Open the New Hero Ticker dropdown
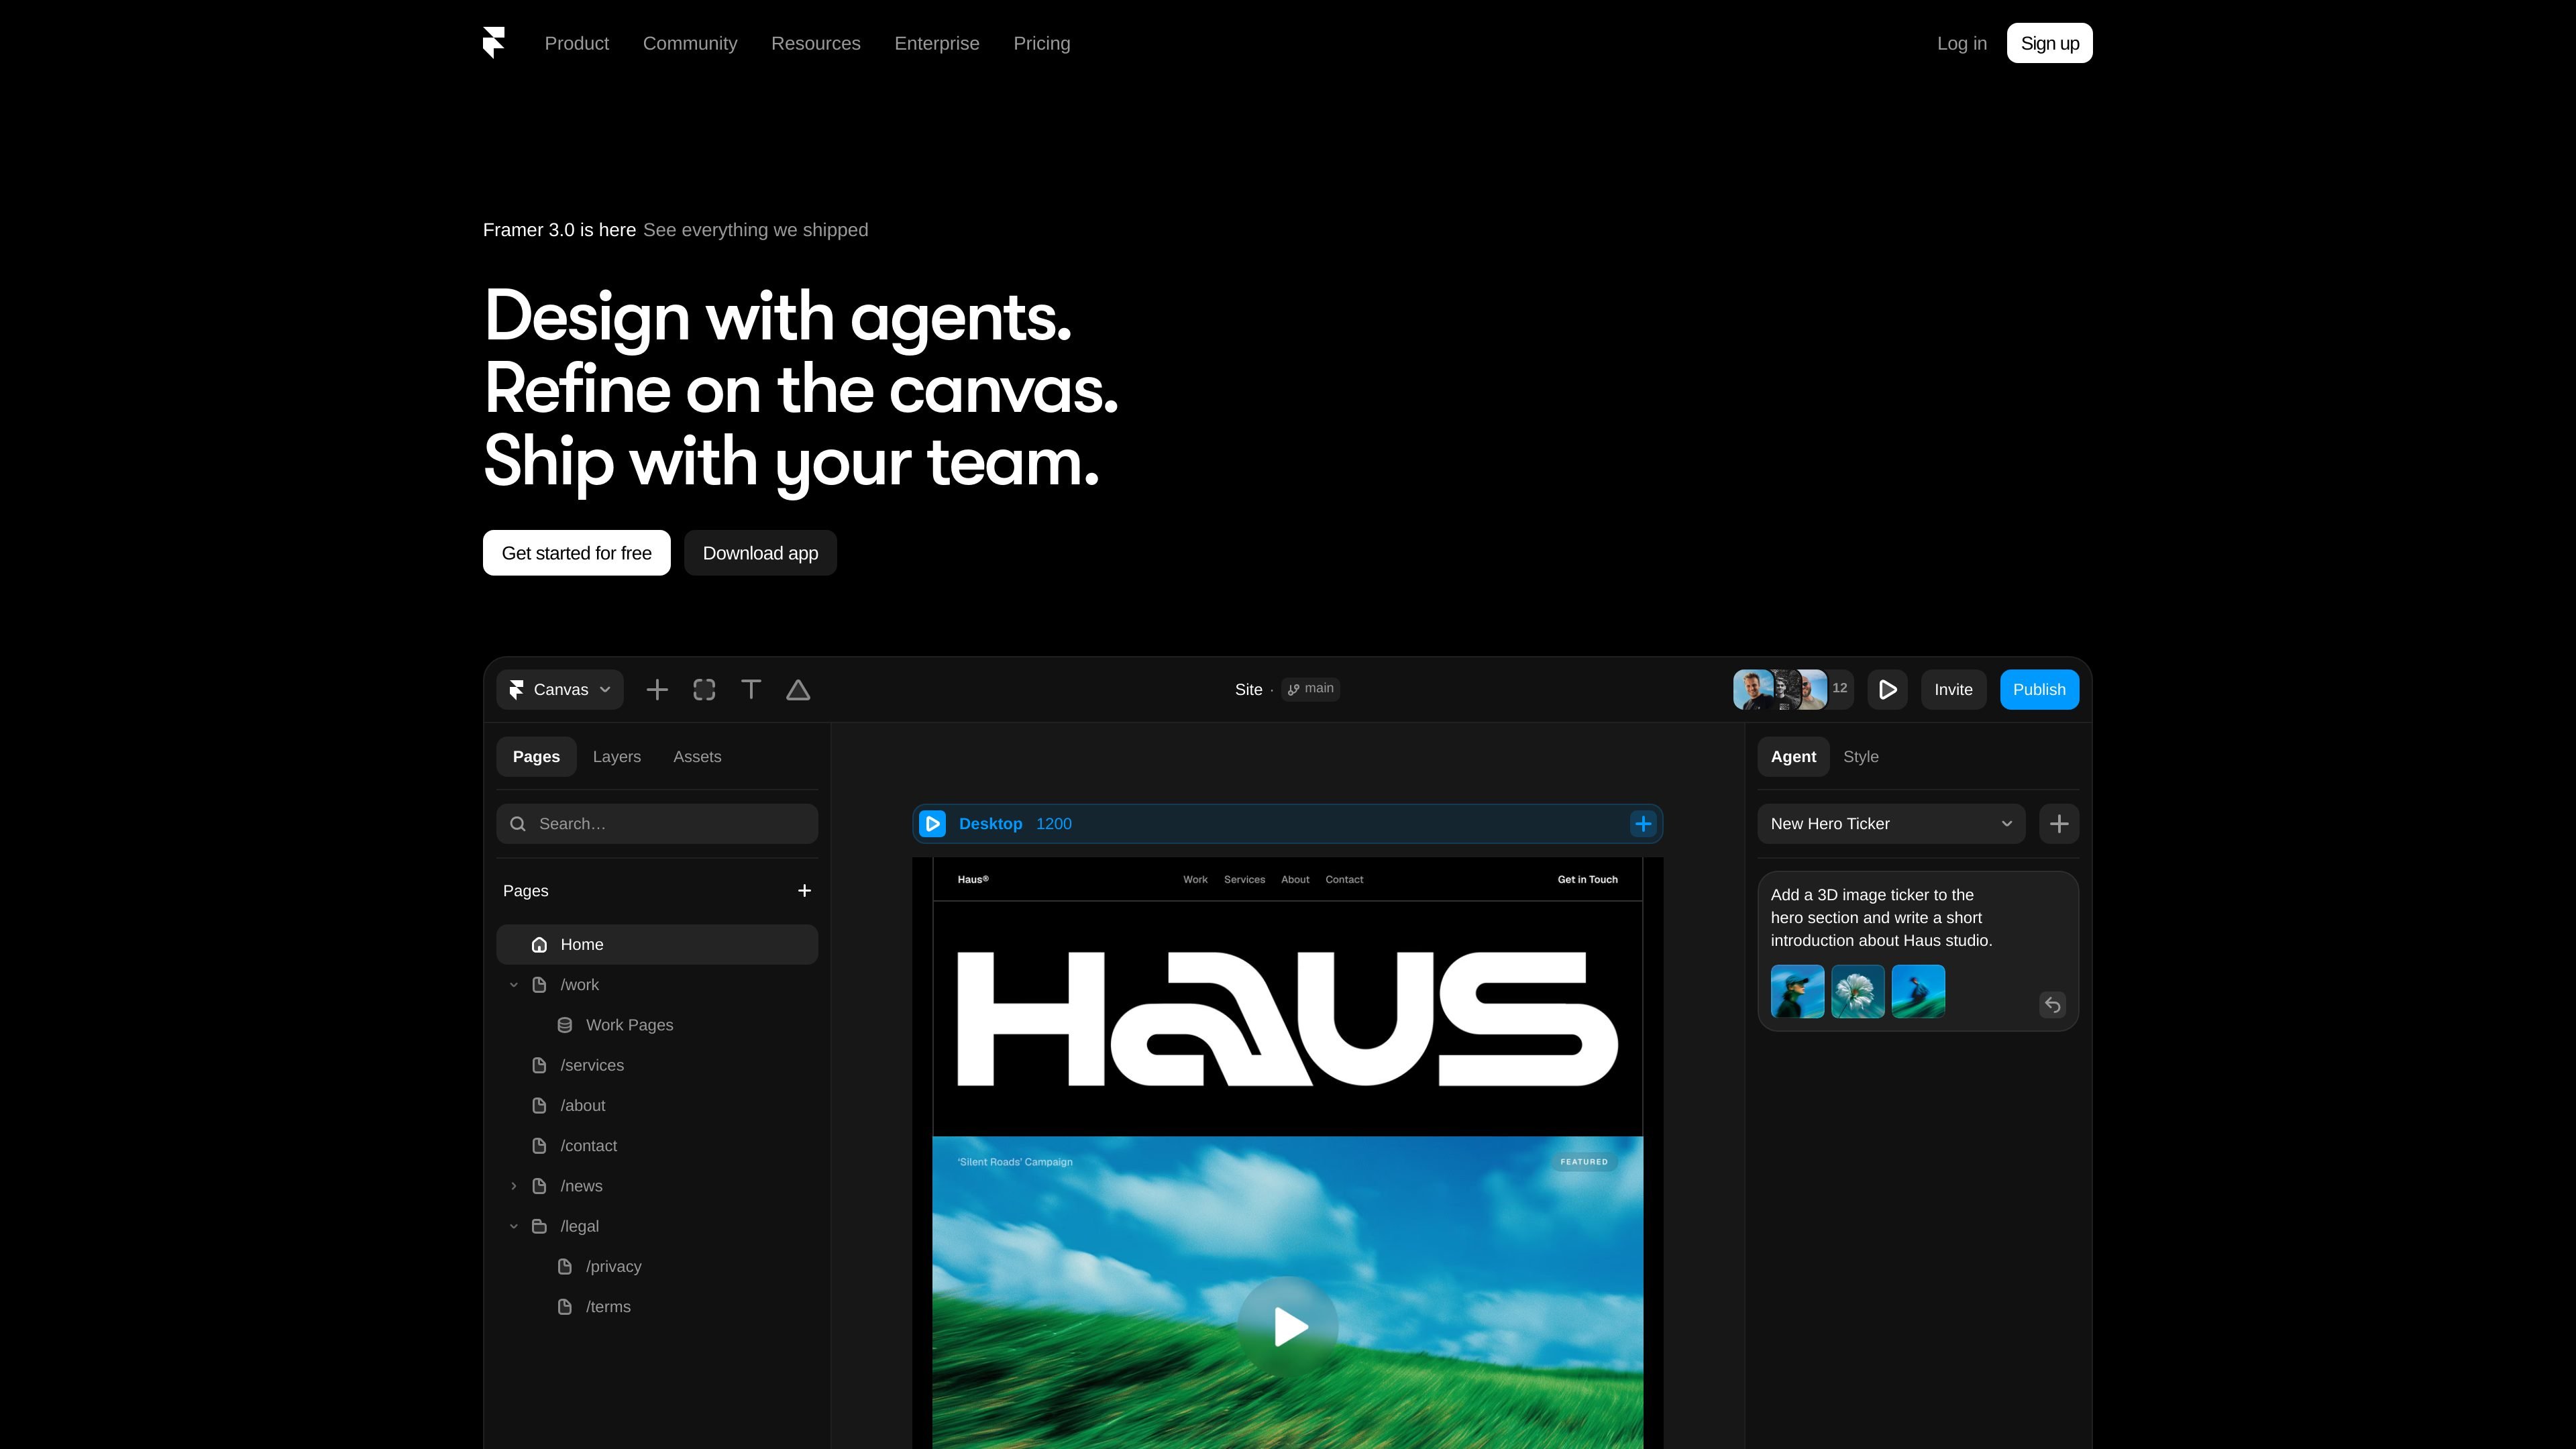Screen dimensions: 2576x1449 1891,824
